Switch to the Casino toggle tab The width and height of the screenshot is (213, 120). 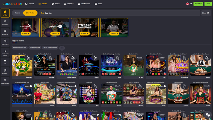[x=18, y=13]
